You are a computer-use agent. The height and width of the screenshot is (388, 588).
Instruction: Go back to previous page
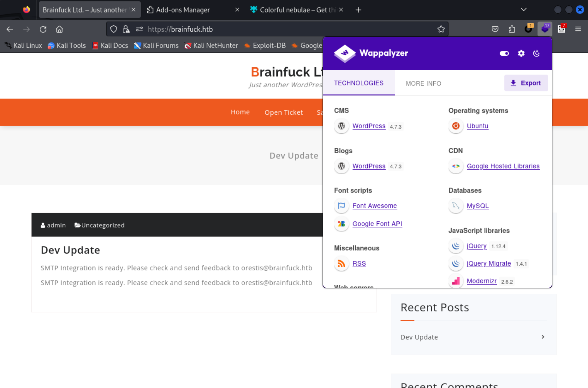[x=10, y=29]
